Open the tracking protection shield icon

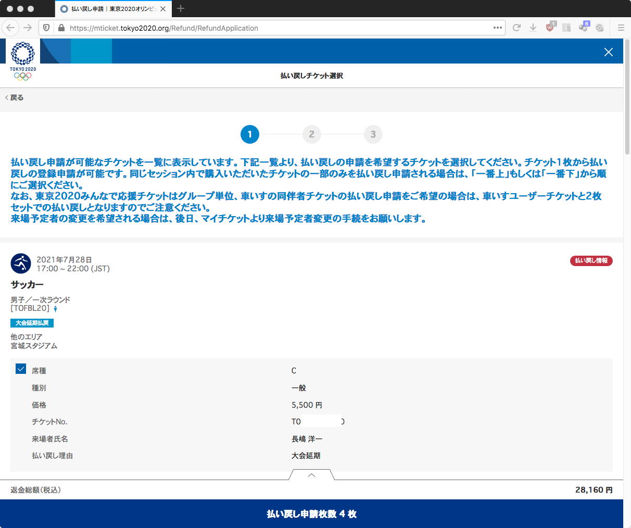pyautogui.click(x=46, y=28)
